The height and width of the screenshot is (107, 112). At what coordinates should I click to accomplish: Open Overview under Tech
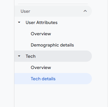click(x=41, y=67)
